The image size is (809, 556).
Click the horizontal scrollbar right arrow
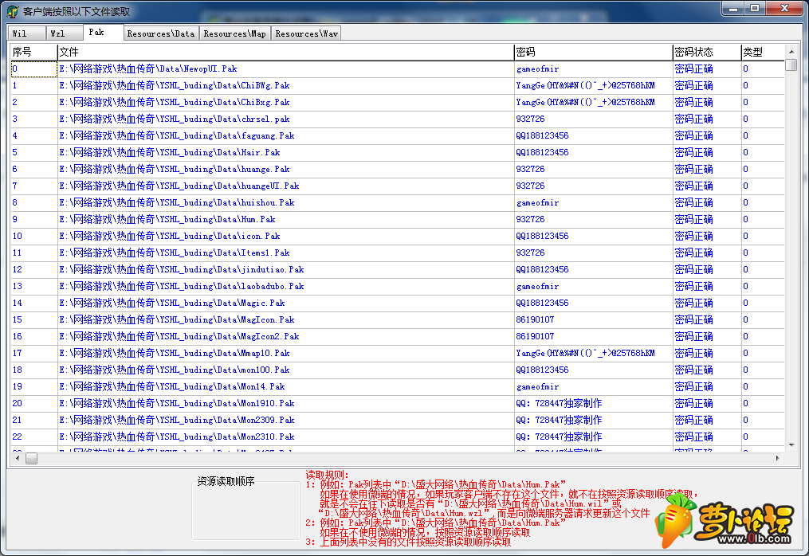tap(778, 458)
